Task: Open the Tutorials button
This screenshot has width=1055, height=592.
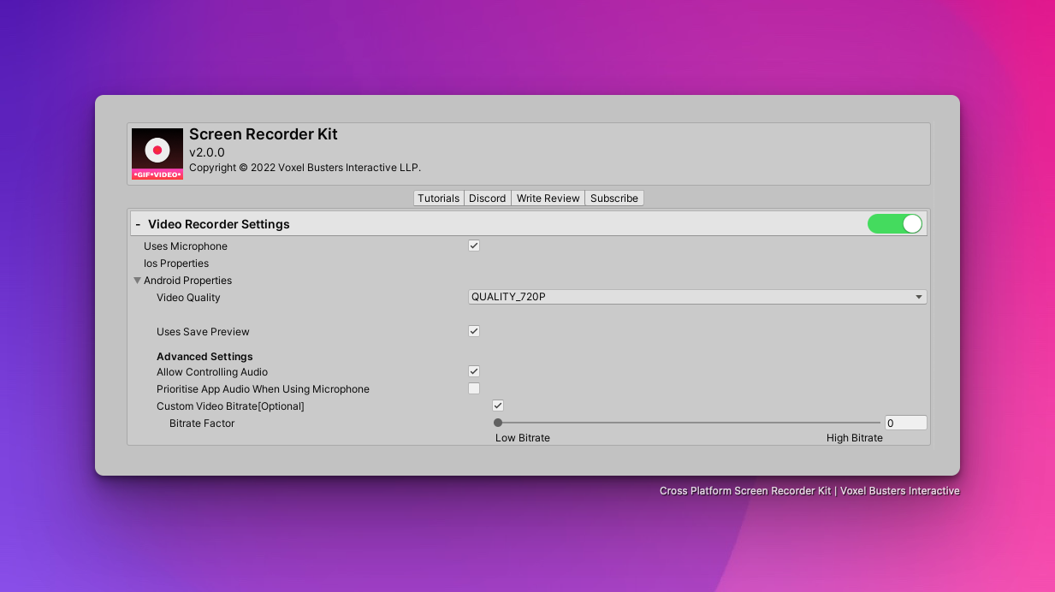Action: (x=439, y=198)
